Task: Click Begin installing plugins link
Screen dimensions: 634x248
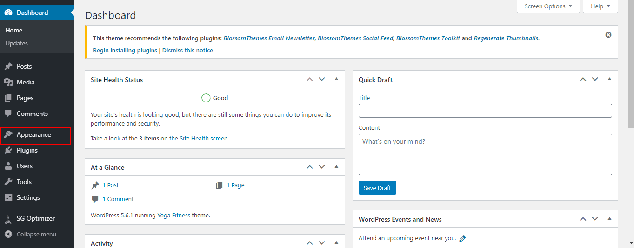Action: click(125, 50)
